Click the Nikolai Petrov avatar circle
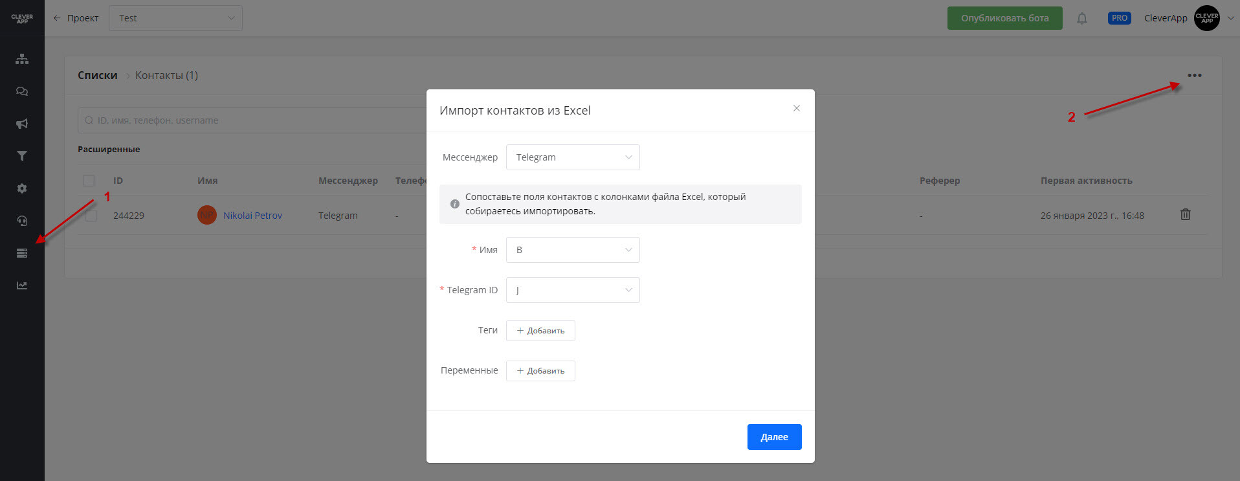Screen dimensions: 1240x481 207,215
